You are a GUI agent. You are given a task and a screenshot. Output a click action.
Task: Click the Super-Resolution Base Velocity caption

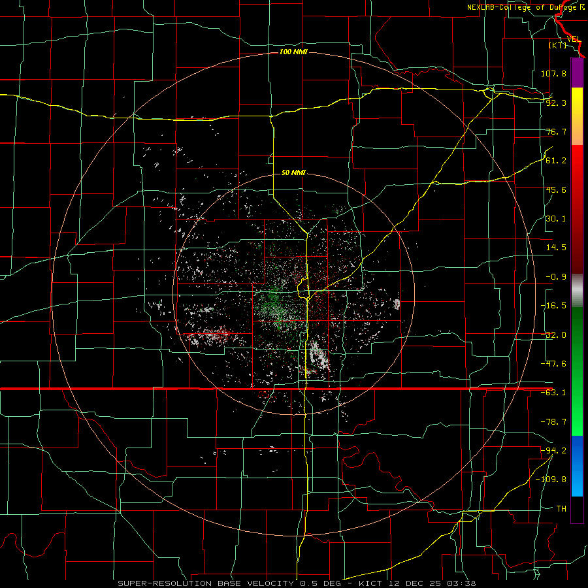297,583
